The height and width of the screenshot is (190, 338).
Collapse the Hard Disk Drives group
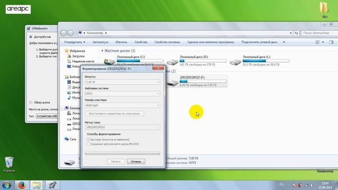coord(102,51)
